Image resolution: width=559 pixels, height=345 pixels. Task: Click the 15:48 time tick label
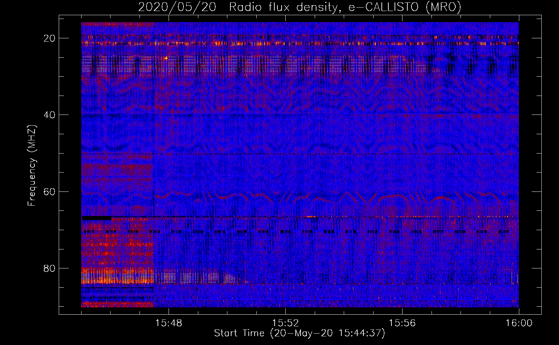coord(169,323)
